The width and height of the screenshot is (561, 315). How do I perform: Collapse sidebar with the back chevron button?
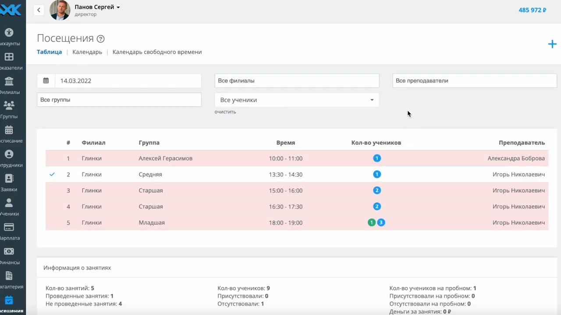pyautogui.click(x=39, y=10)
